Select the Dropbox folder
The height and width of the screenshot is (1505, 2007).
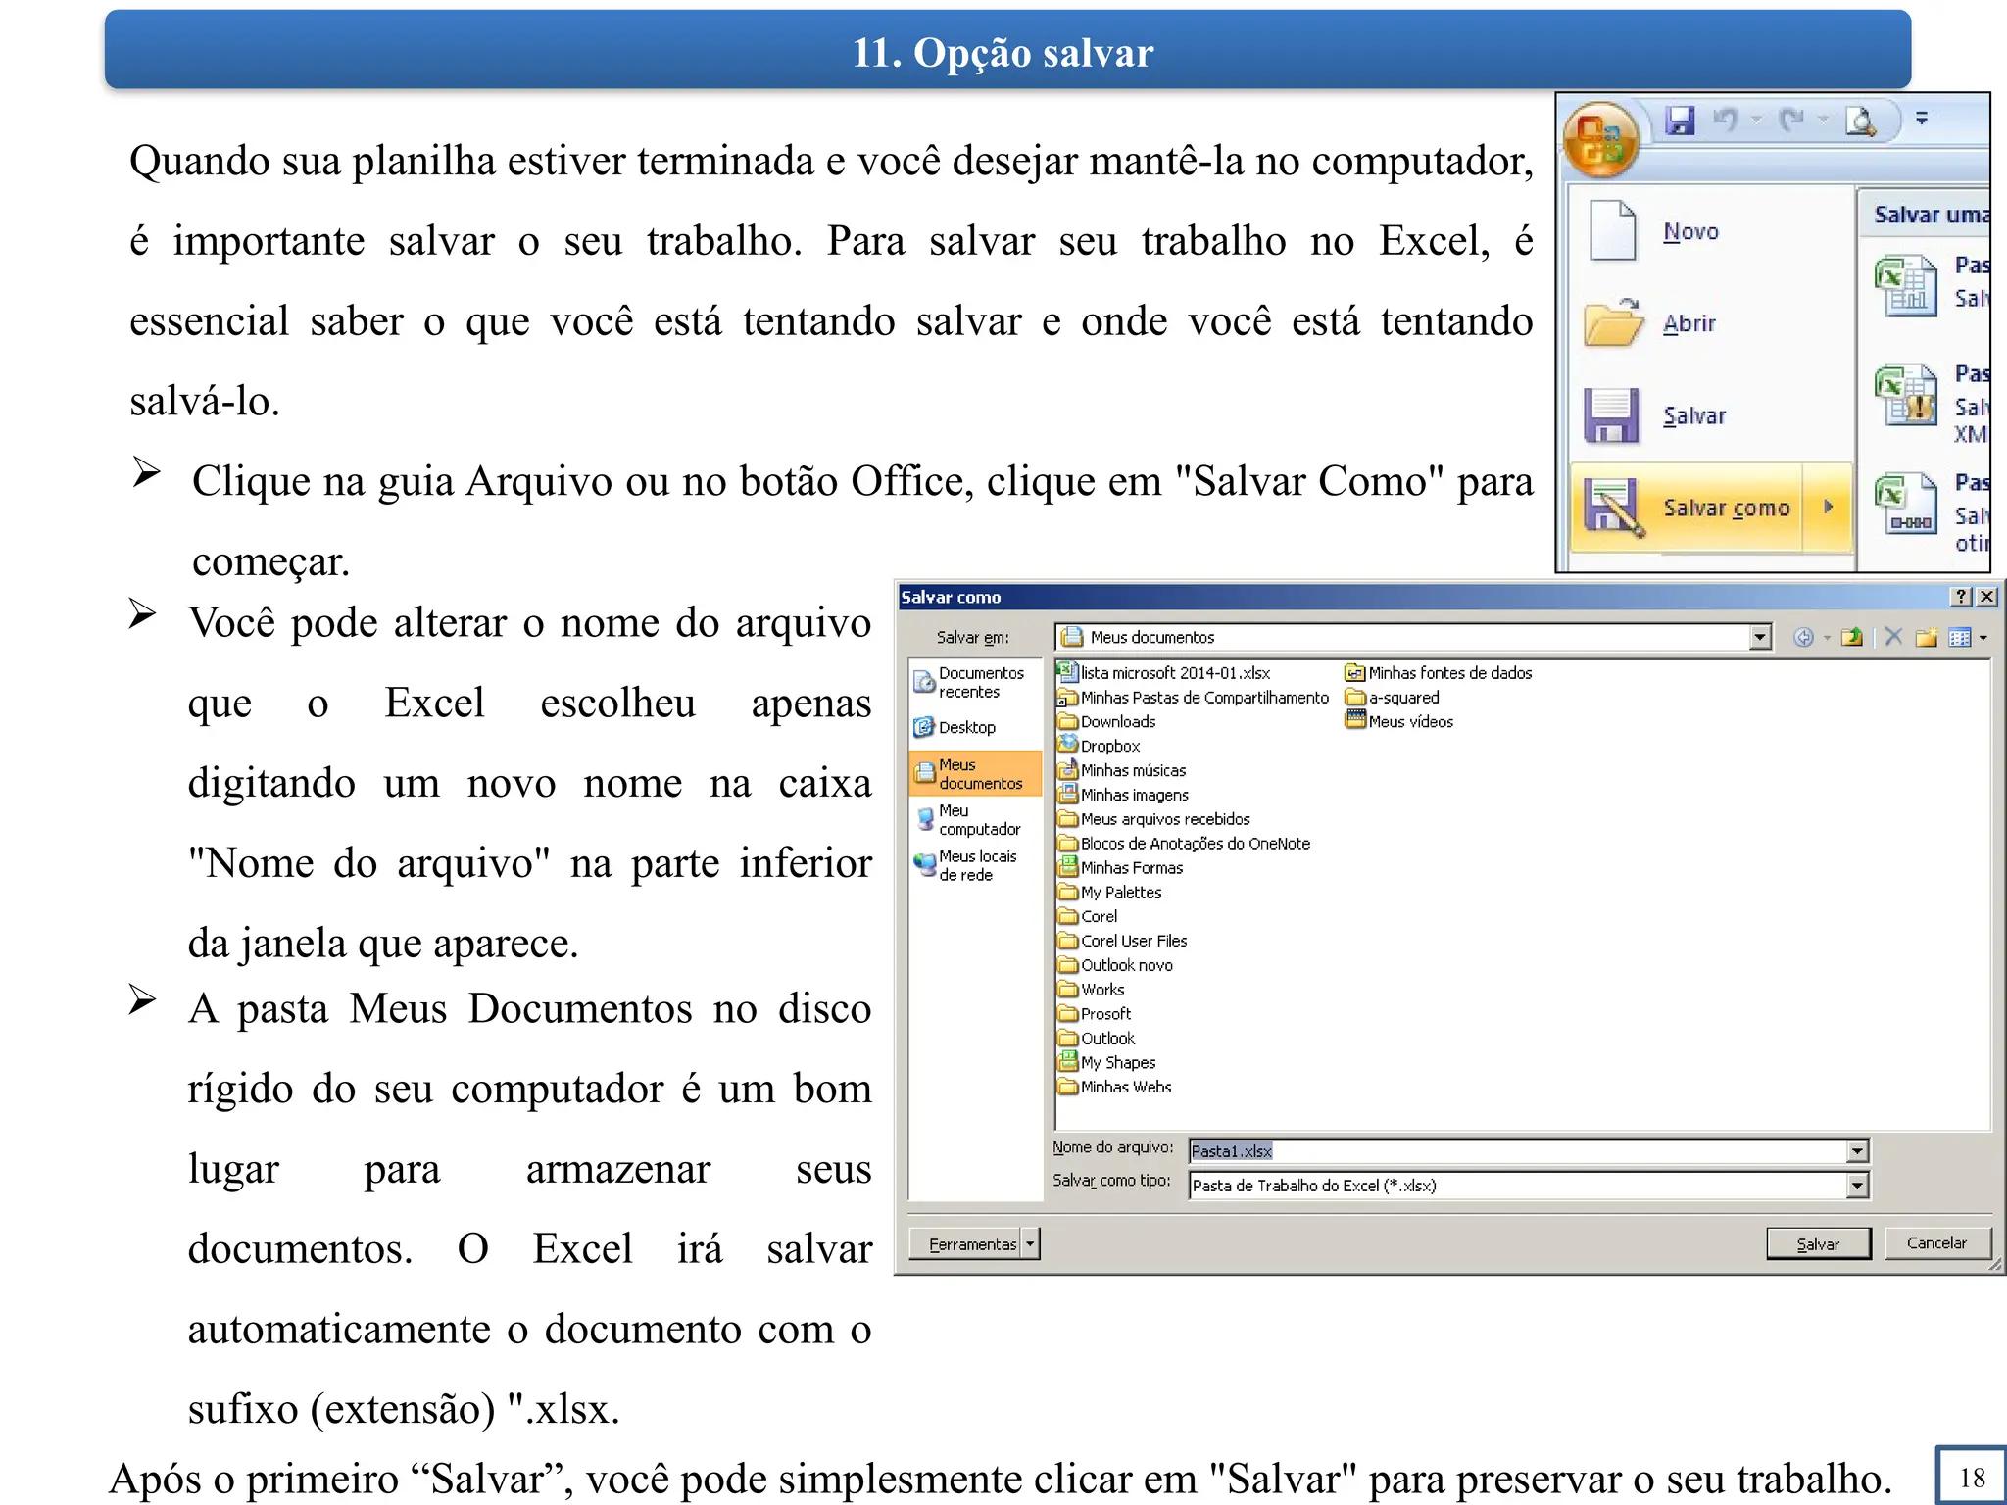[x=1100, y=746]
